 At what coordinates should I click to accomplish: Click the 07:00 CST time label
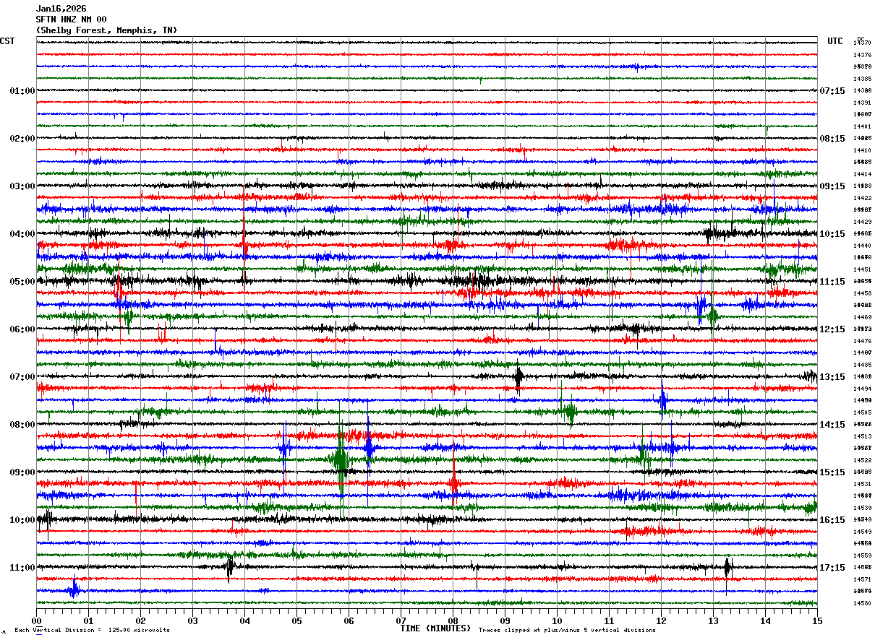click(x=22, y=377)
